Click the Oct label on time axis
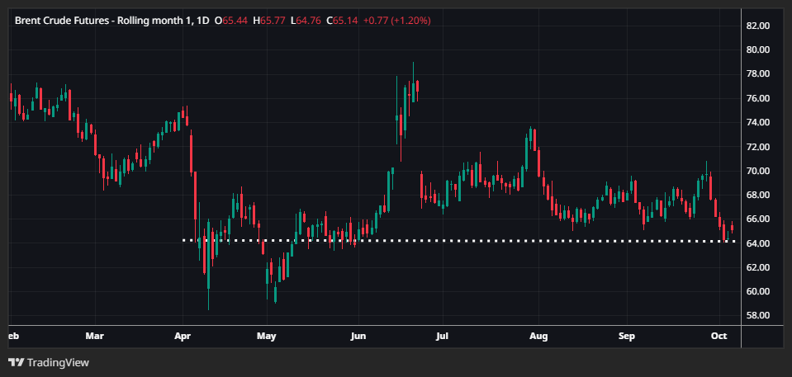 pos(719,337)
